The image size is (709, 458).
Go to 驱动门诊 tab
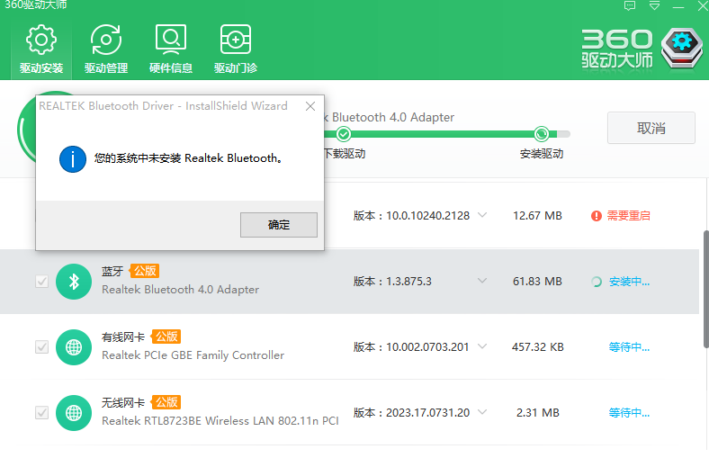click(236, 49)
